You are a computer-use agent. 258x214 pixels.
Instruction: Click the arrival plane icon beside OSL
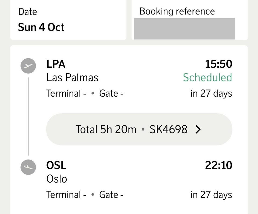point(28,167)
